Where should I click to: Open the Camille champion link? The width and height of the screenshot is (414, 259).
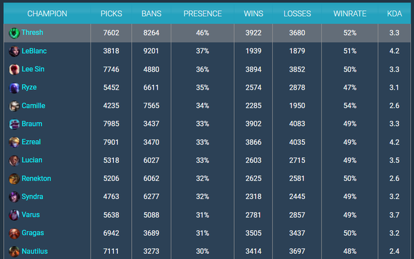pyautogui.click(x=33, y=106)
